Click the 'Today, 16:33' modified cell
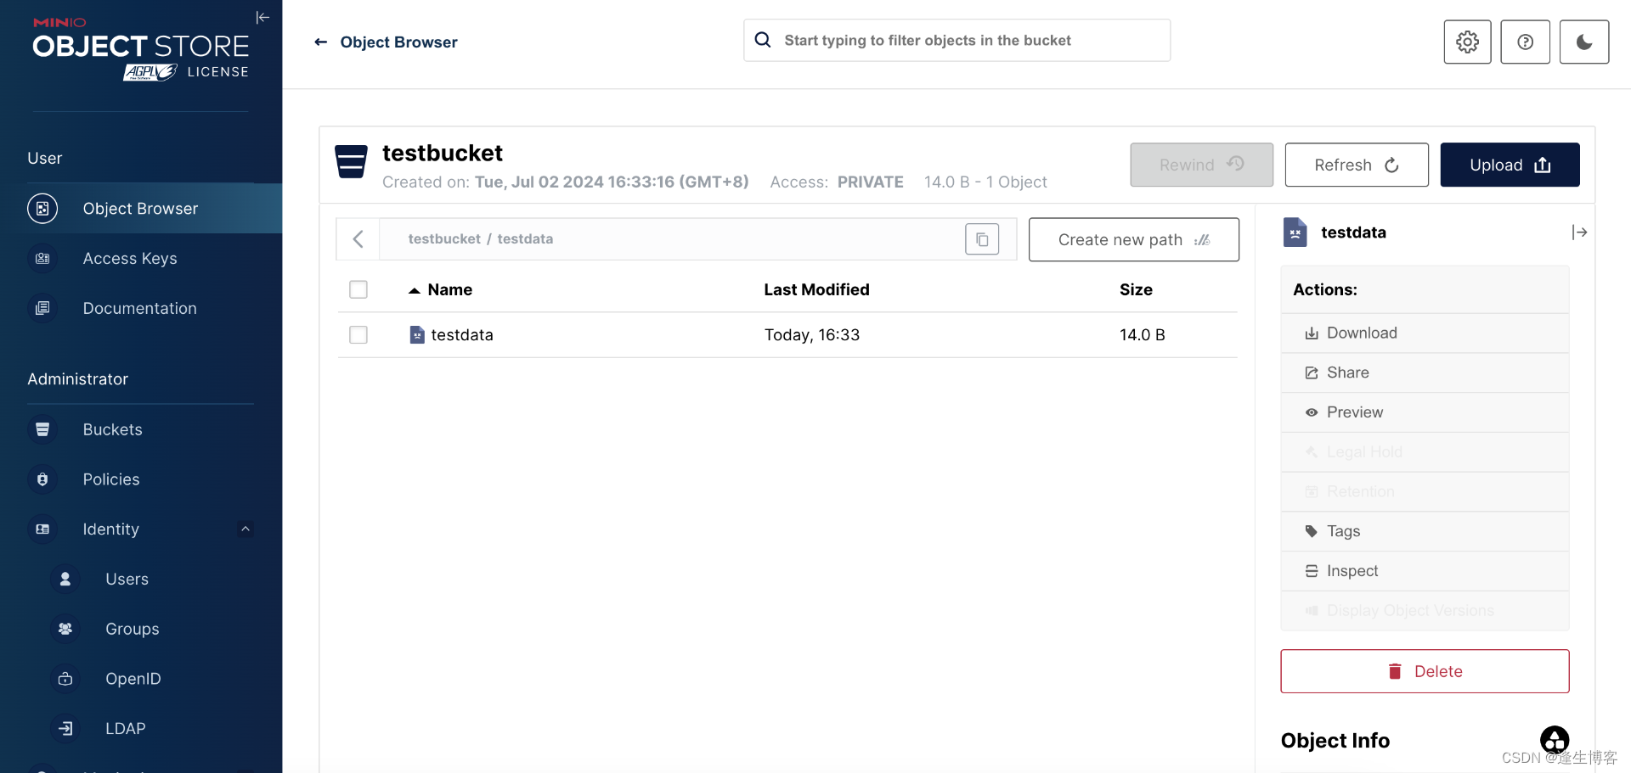 tap(812, 335)
